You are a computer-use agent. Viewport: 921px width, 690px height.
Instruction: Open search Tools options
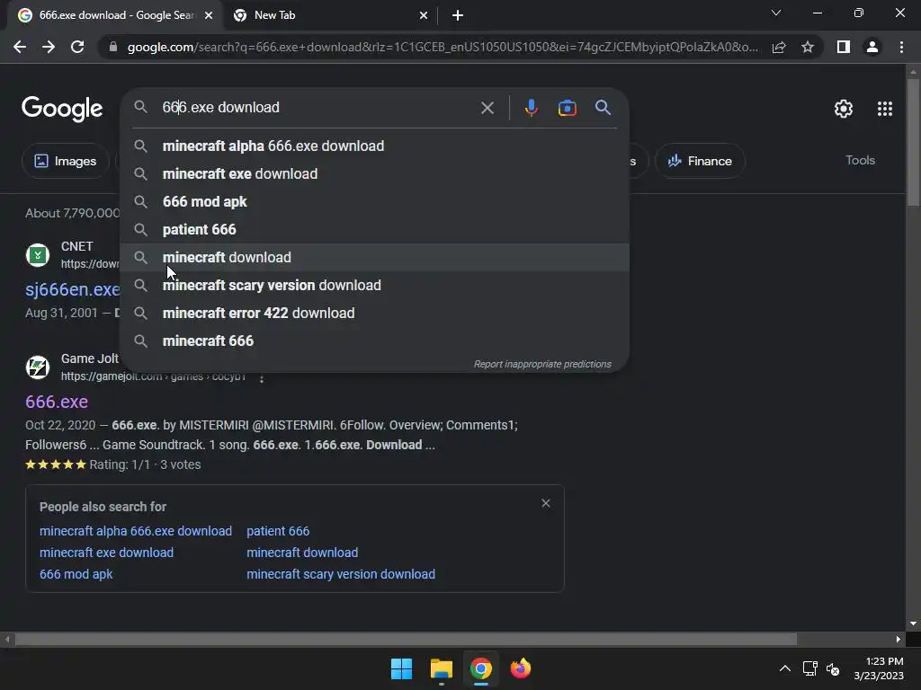(860, 160)
